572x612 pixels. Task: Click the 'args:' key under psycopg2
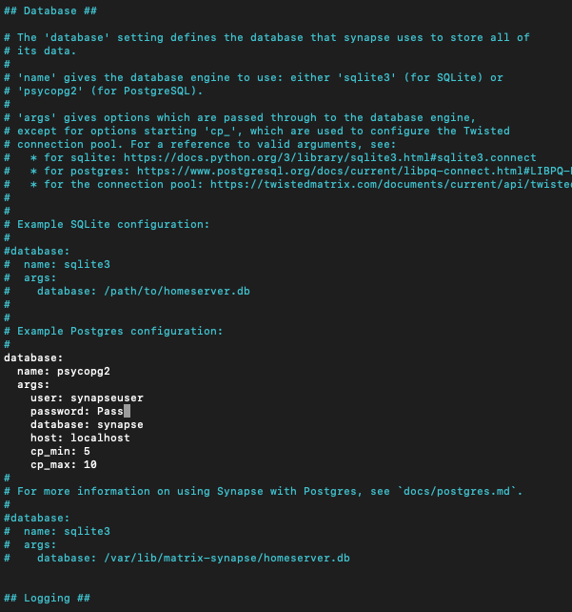pos(33,384)
